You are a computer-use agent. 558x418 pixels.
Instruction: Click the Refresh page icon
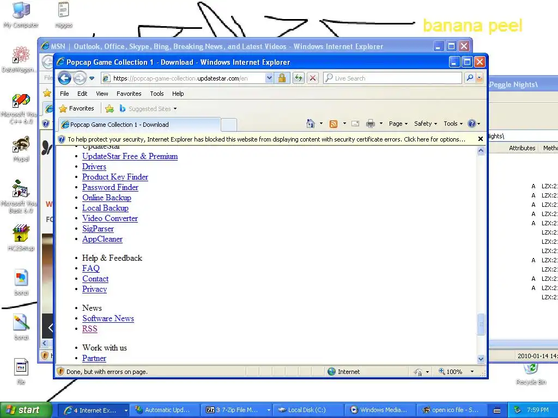pos(298,78)
